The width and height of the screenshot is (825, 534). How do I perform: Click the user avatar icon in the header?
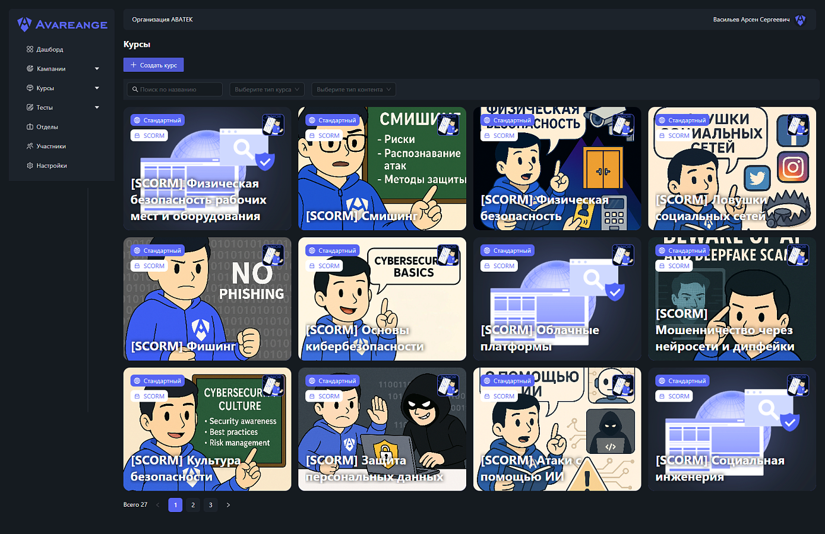800,20
